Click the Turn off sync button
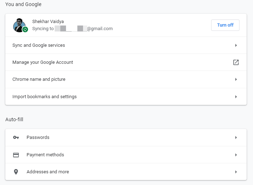253x185 pixels. [x=225, y=25]
